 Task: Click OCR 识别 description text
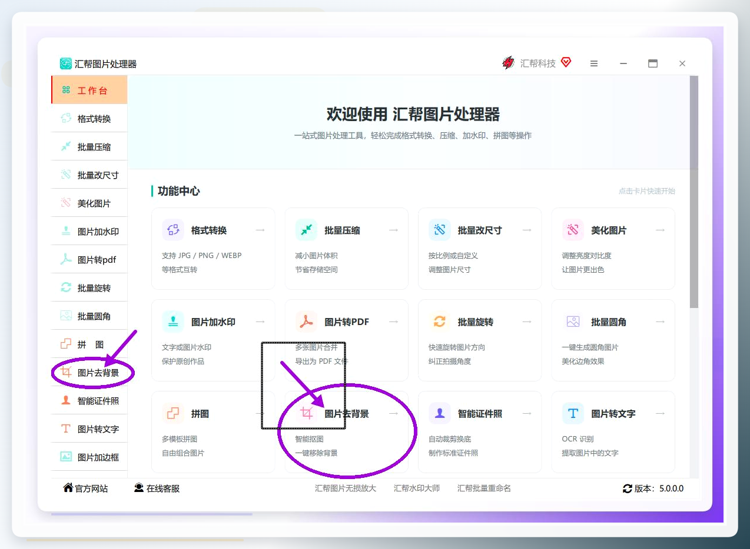578,439
